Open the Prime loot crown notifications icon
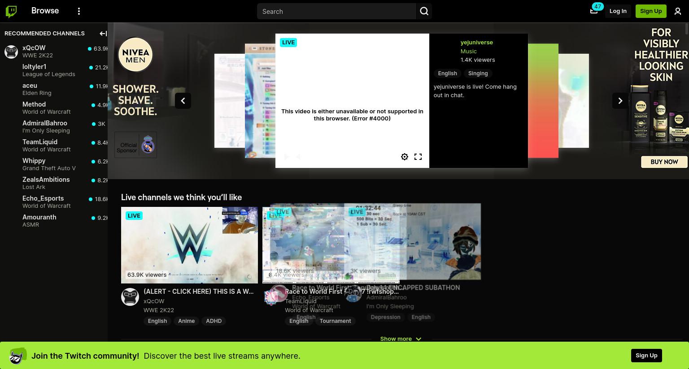The width and height of the screenshot is (689, 369). point(594,11)
